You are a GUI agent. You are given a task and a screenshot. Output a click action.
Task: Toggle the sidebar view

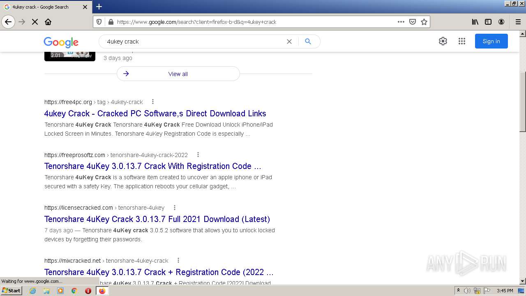(488, 22)
